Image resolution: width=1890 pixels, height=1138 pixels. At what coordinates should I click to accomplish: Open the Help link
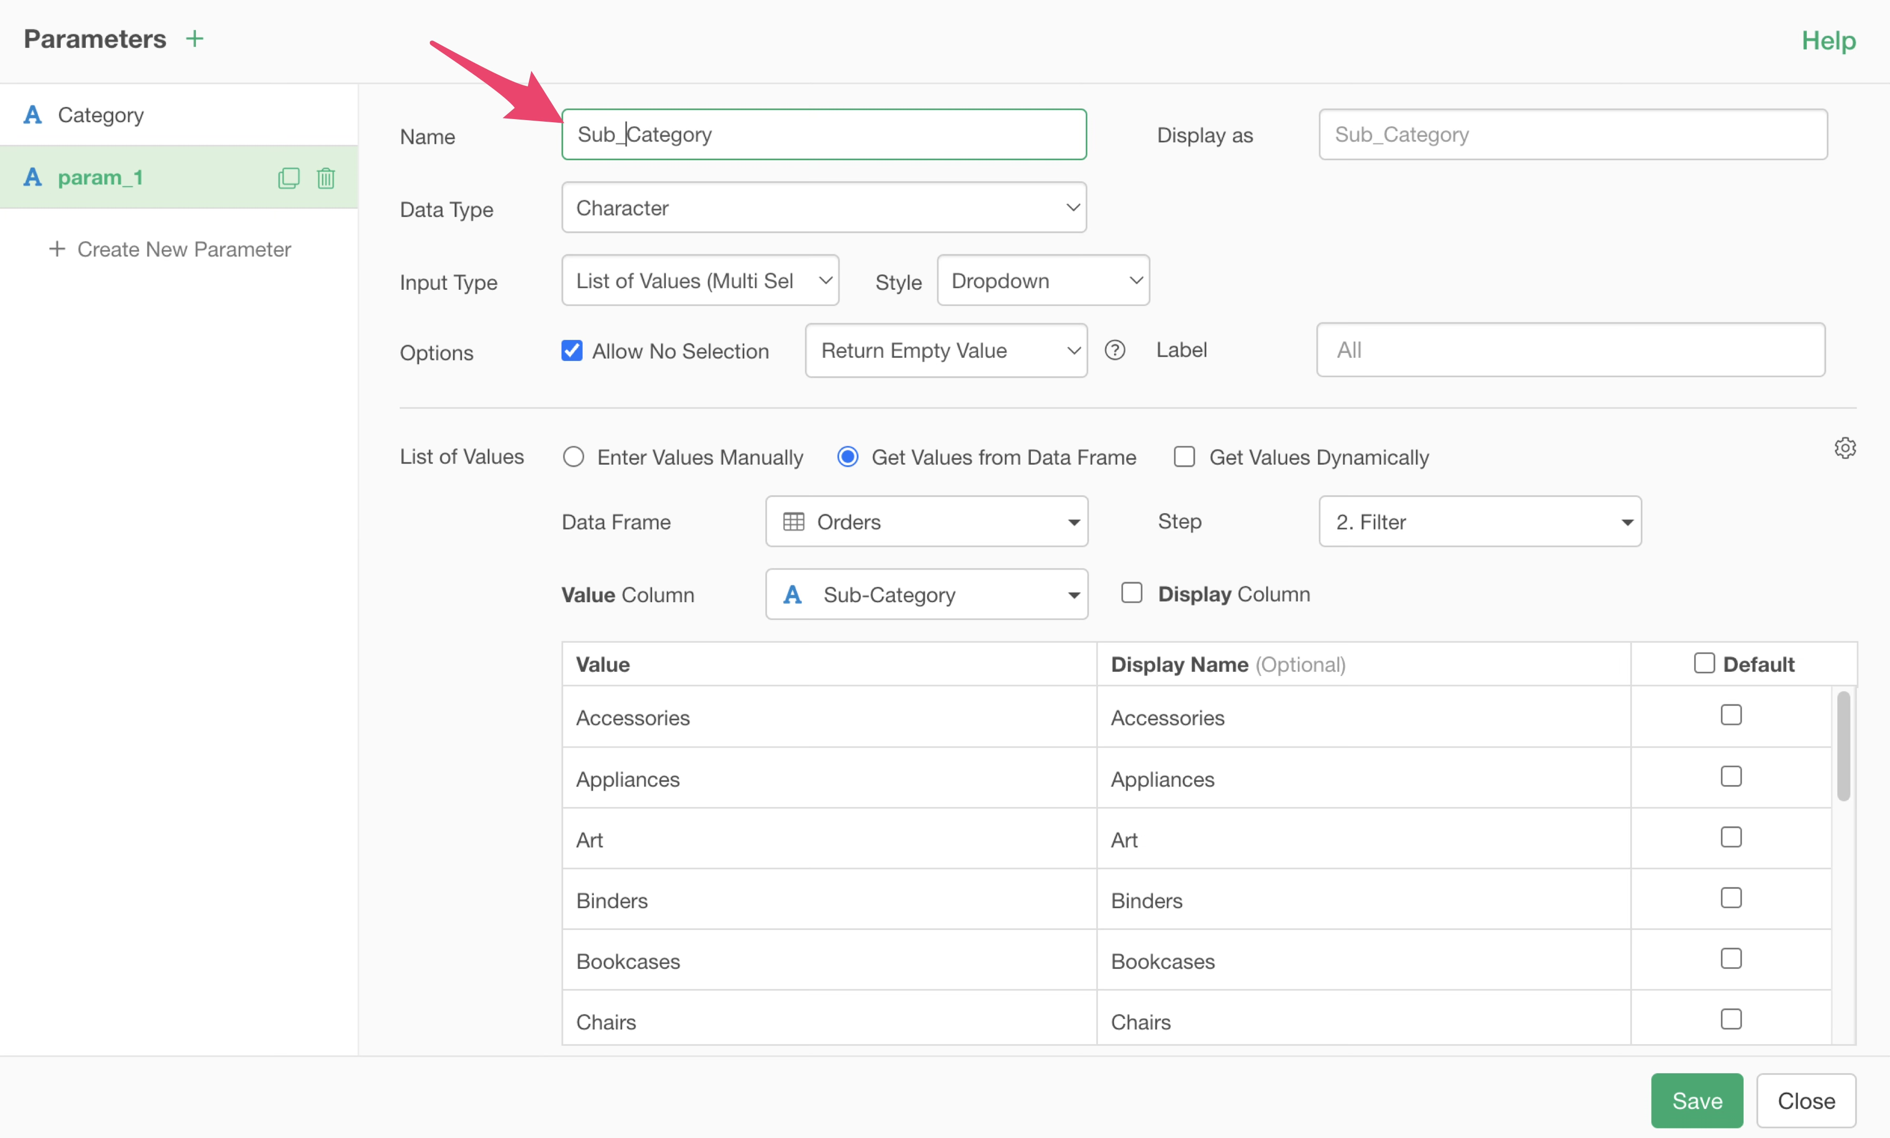tap(1828, 40)
